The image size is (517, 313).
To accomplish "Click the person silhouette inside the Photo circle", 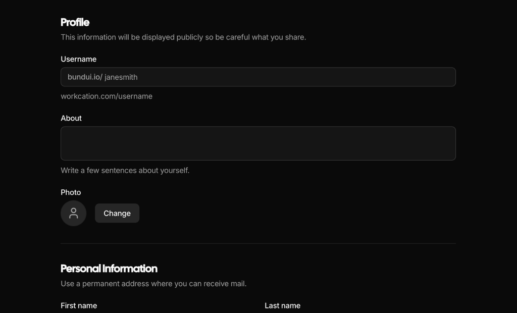I will coord(73,213).
